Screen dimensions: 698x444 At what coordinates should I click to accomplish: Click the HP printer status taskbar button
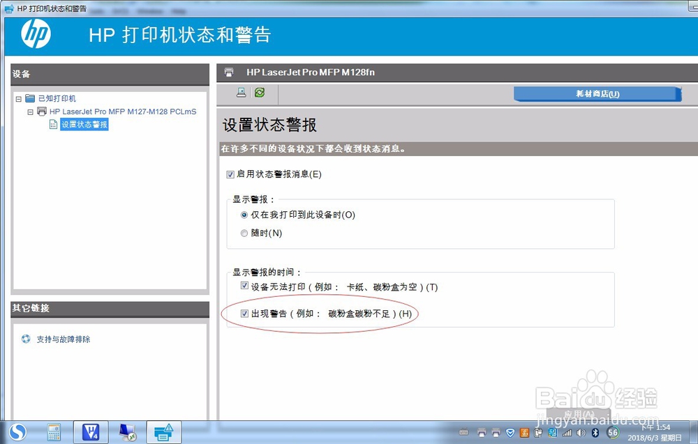tap(163, 432)
